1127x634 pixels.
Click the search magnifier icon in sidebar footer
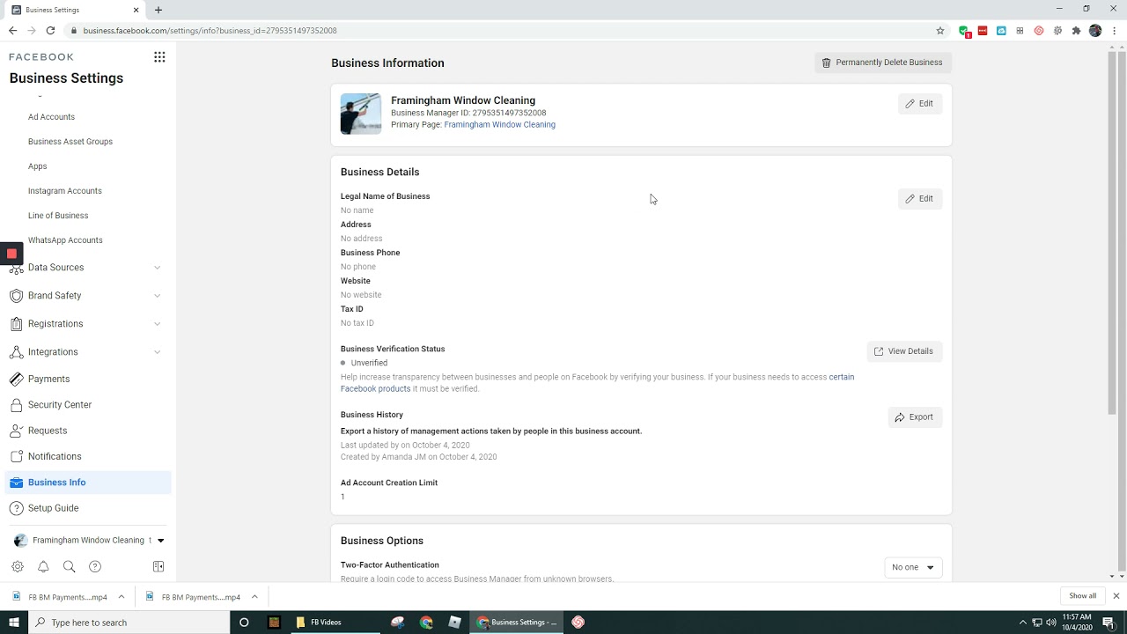[x=69, y=566]
